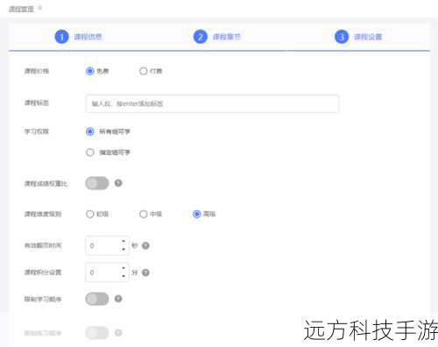Click the 课程价格 field label
The height and width of the screenshot is (347, 438).
[x=37, y=71]
